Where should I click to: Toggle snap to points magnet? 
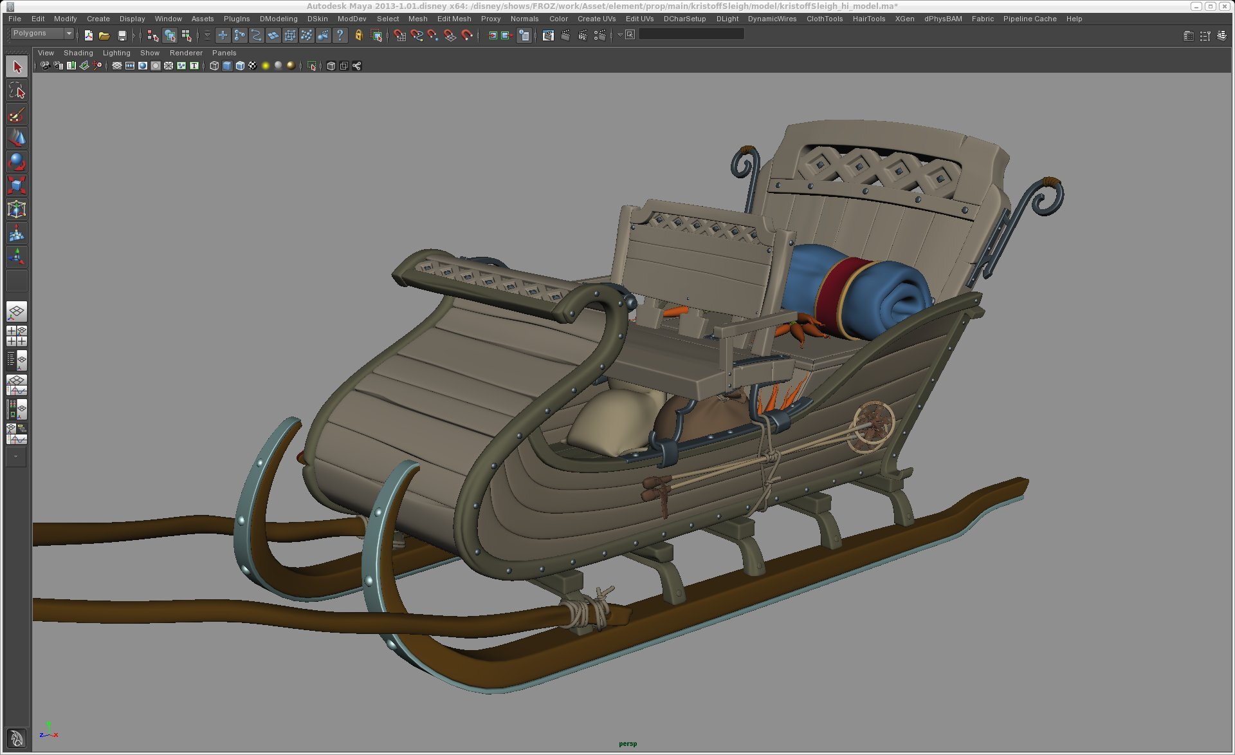(433, 36)
